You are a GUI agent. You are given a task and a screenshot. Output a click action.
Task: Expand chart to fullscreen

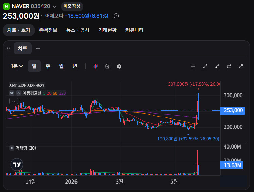(241, 66)
